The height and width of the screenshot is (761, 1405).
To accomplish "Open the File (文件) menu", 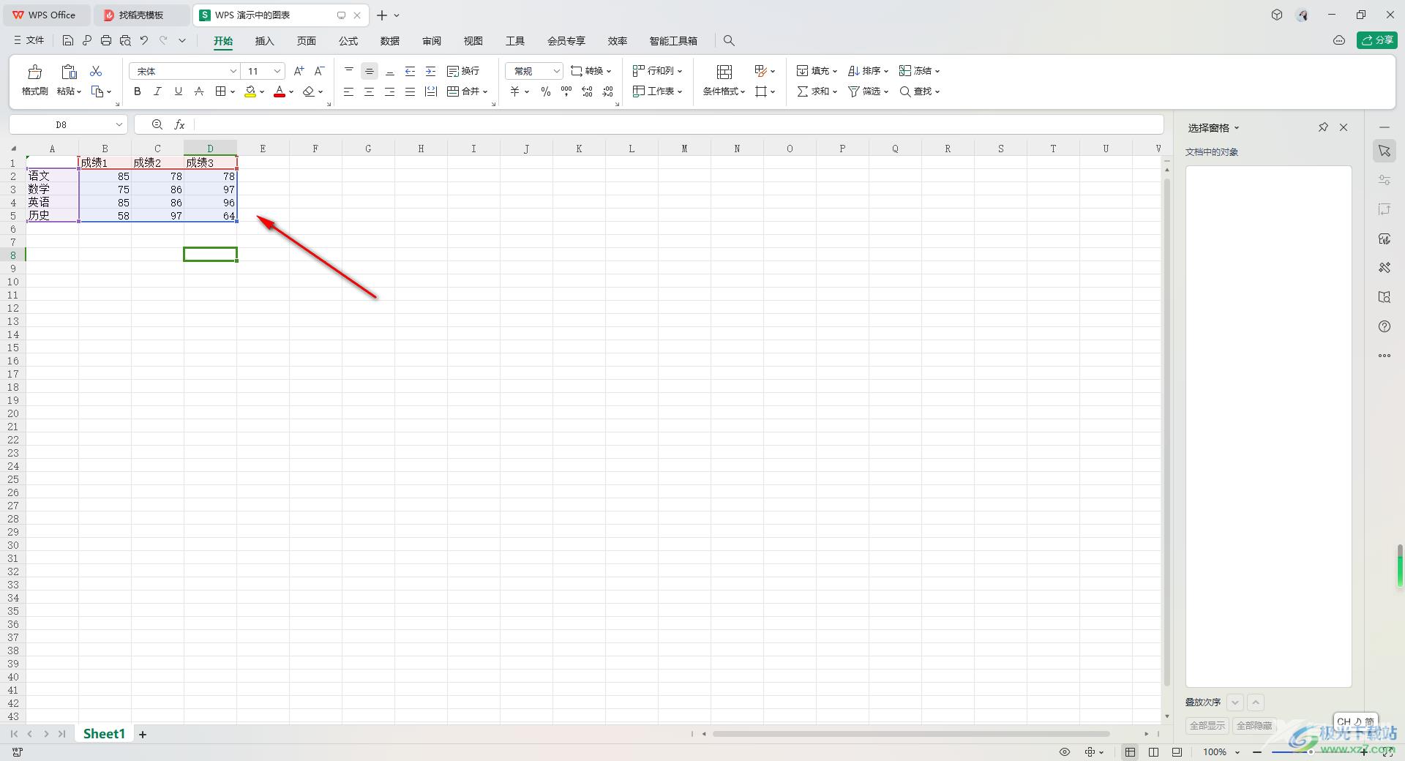I will [29, 41].
